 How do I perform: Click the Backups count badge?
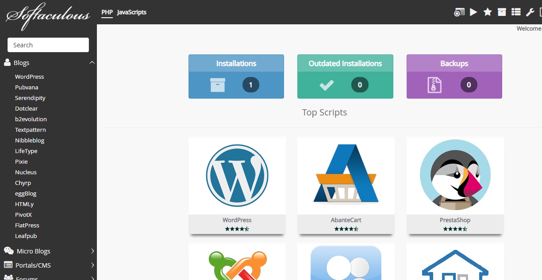click(469, 85)
